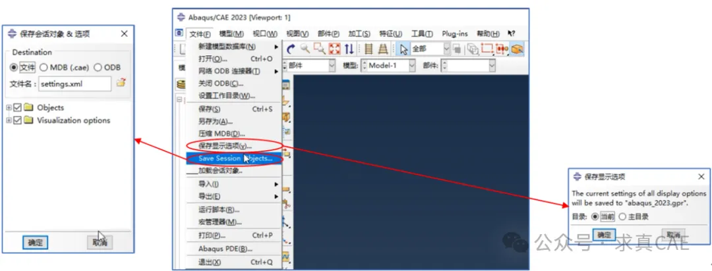Viewport: 712px width, 271px height.
Task: Open the empty 部件 part dropdown
Action: (x=492, y=66)
